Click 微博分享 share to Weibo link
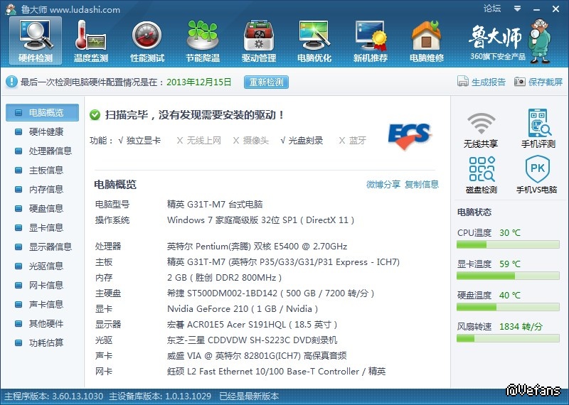 click(383, 184)
